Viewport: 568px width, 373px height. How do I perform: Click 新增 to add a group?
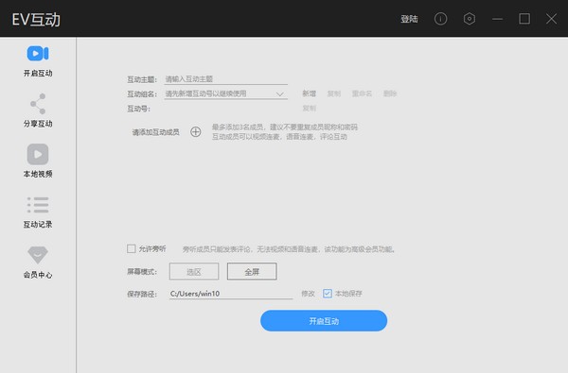click(x=309, y=93)
